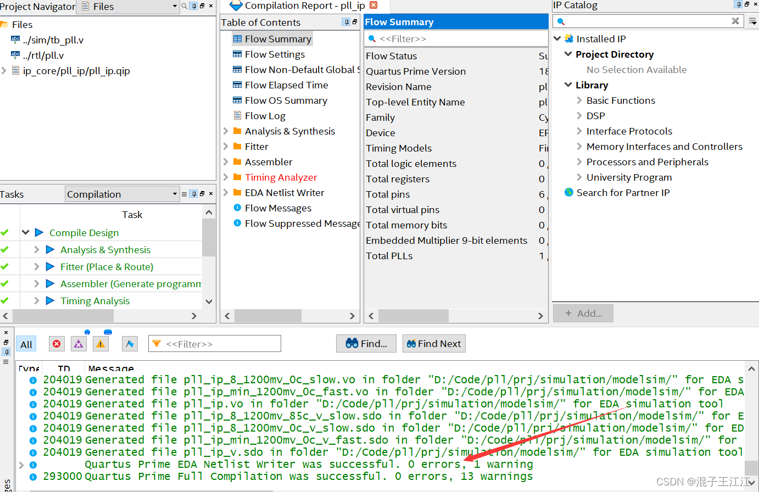Screen dimensions: 759x492
Task: Collapse the Installed IP node
Action: click(557, 38)
